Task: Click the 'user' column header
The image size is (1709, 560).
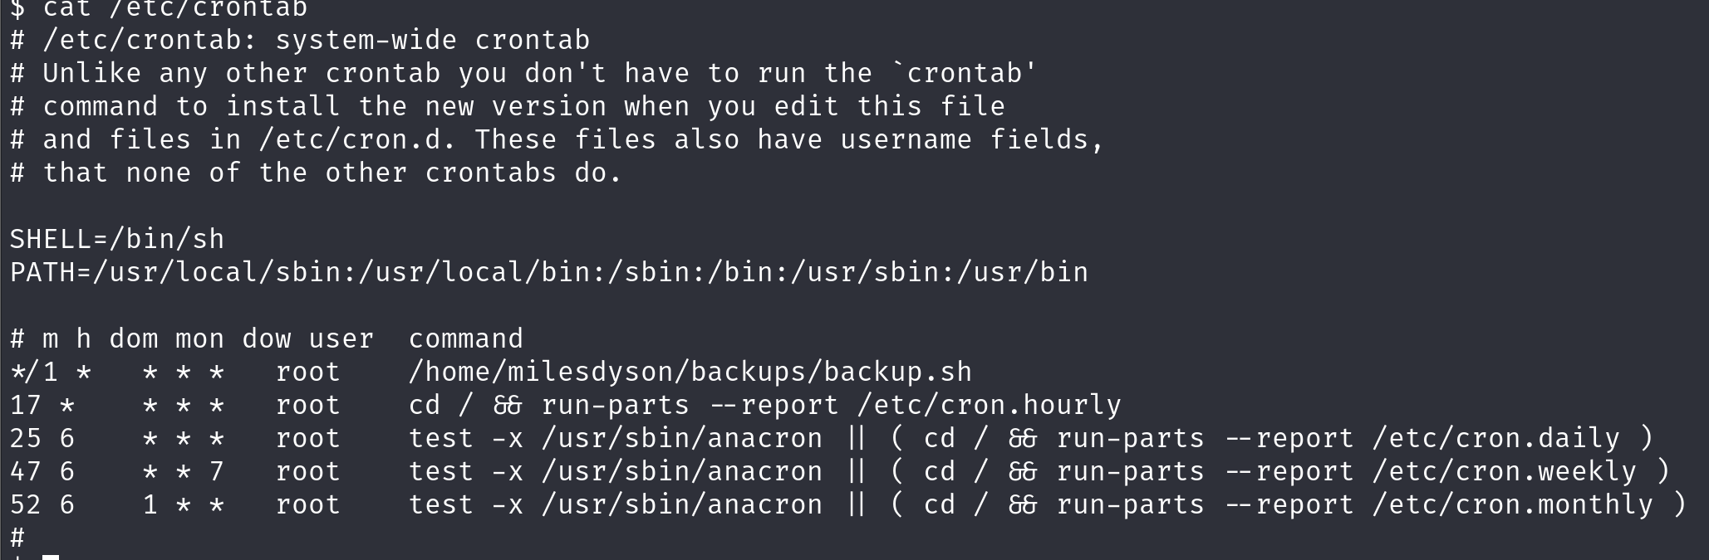Action: [x=341, y=338]
